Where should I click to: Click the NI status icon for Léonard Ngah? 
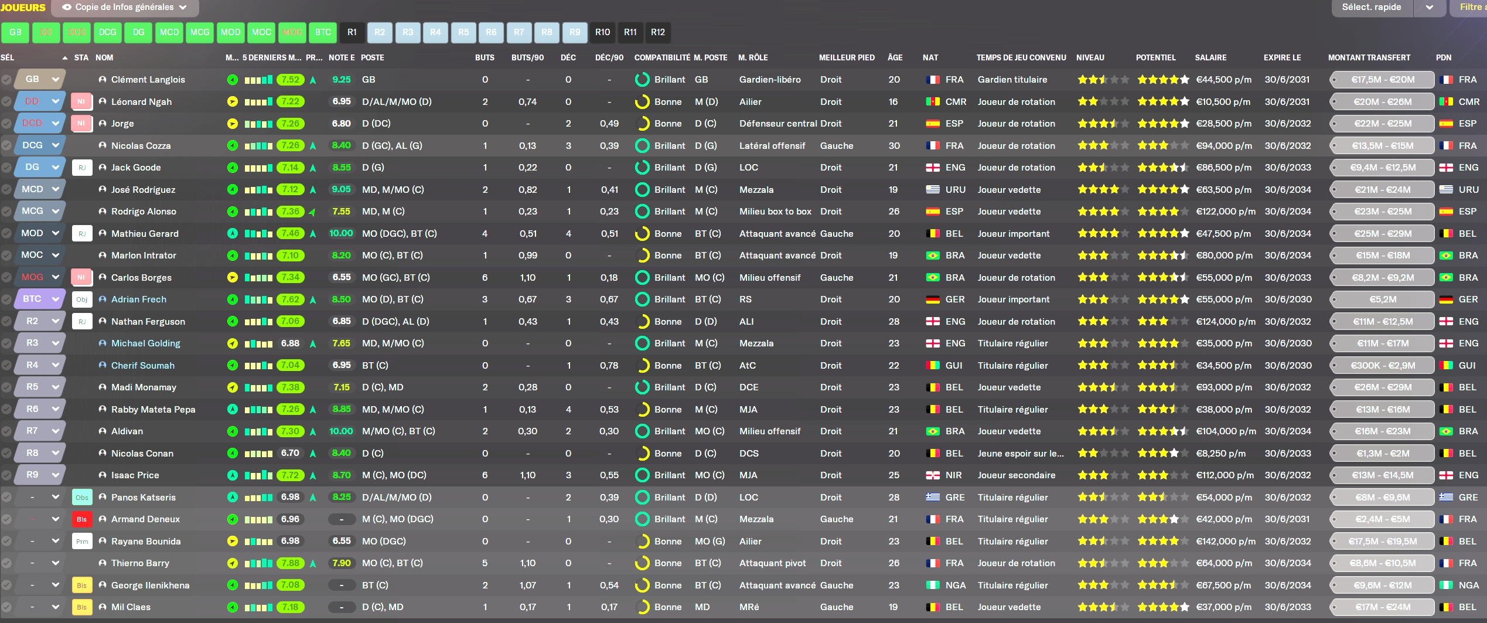tap(81, 102)
